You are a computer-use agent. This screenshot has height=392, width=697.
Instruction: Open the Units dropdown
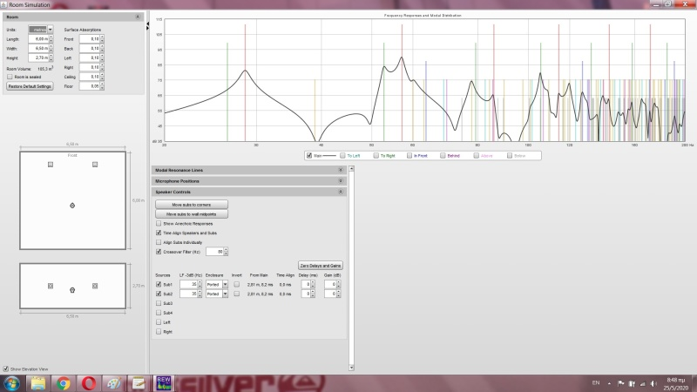41,30
